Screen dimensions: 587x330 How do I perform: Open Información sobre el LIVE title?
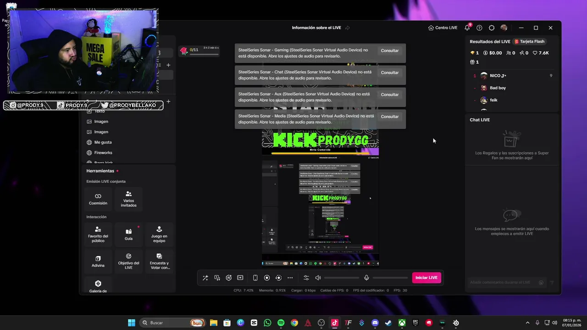[316, 27]
